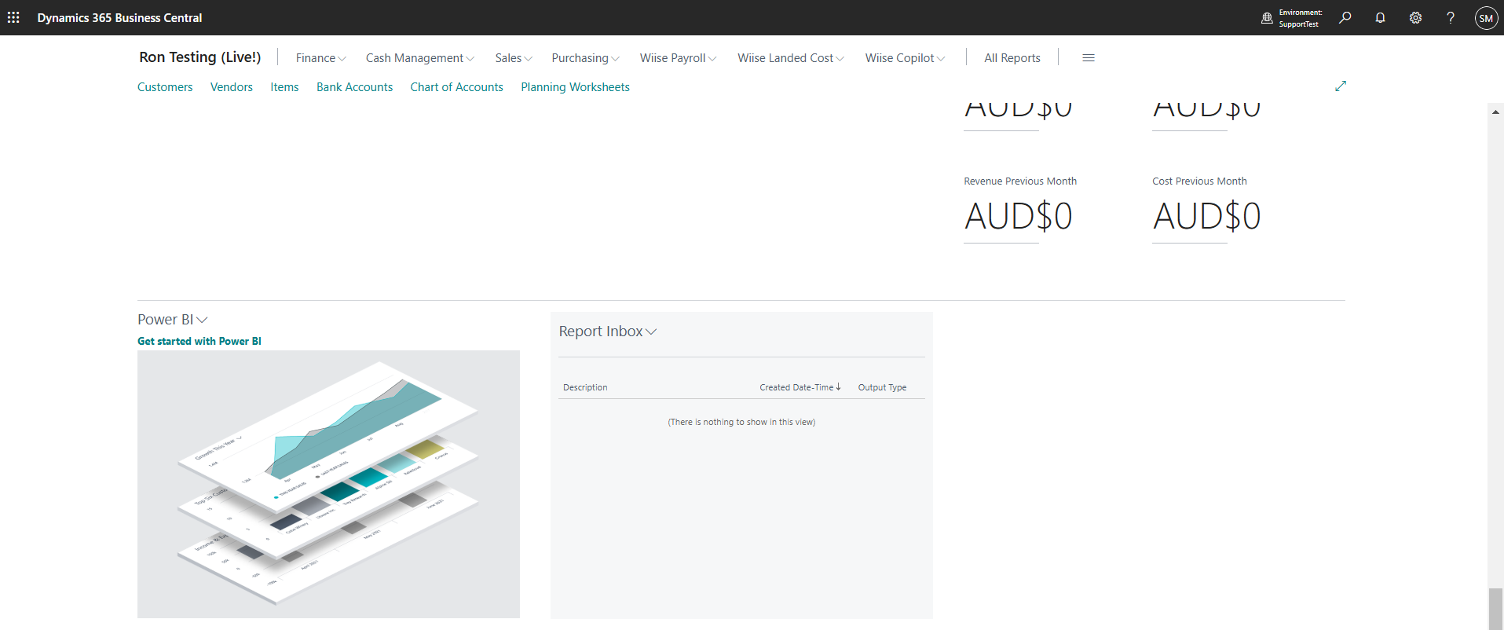Open the Customers list

coord(165,87)
